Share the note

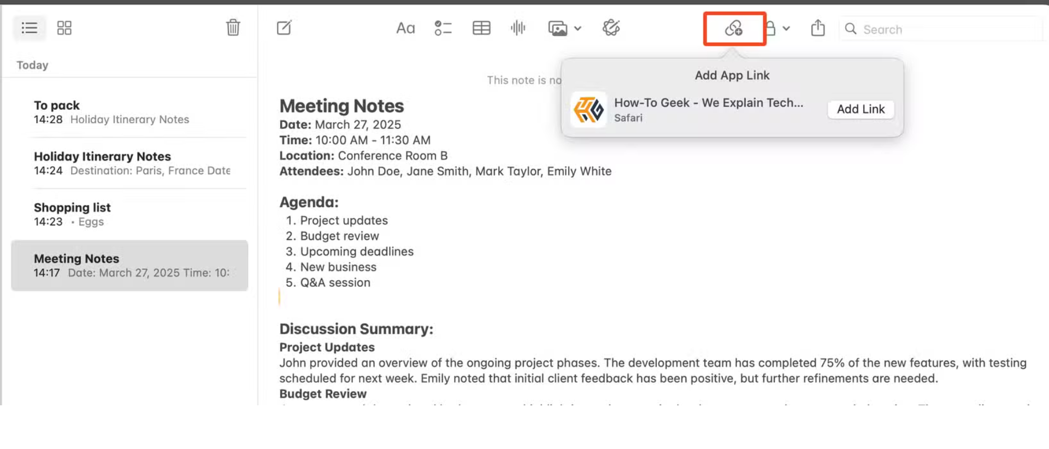[x=818, y=28]
